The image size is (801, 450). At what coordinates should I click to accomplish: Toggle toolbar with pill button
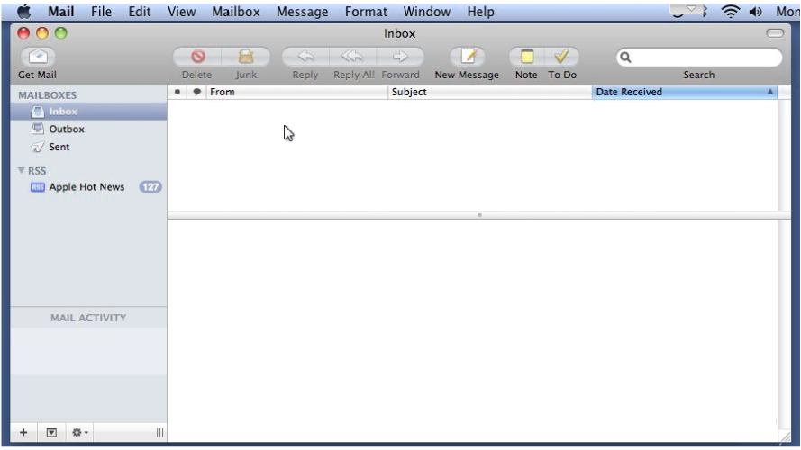775,33
